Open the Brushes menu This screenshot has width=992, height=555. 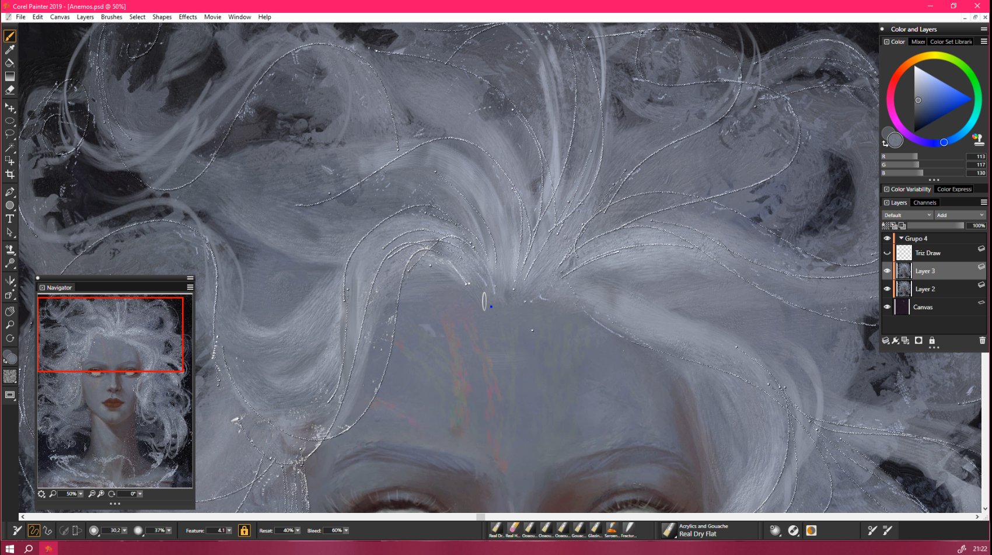111,17
